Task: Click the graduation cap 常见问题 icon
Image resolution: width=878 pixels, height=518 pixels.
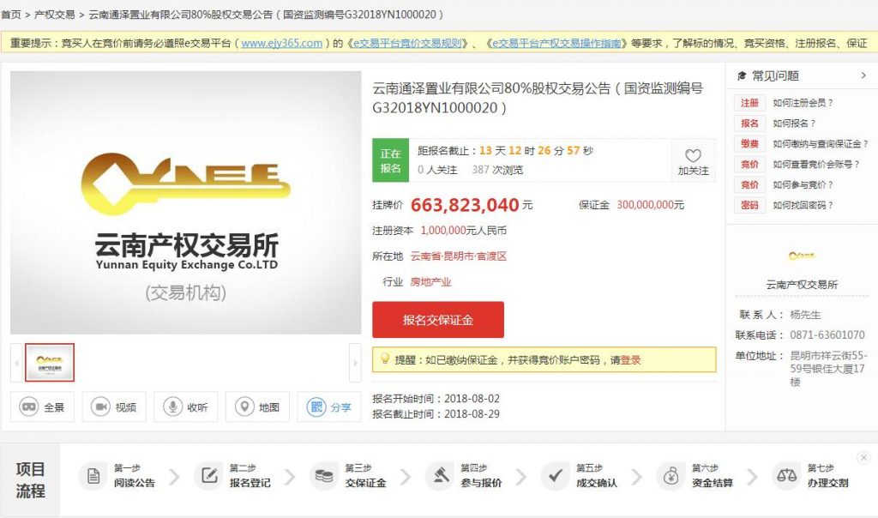Action: pyautogui.click(x=742, y=75)
